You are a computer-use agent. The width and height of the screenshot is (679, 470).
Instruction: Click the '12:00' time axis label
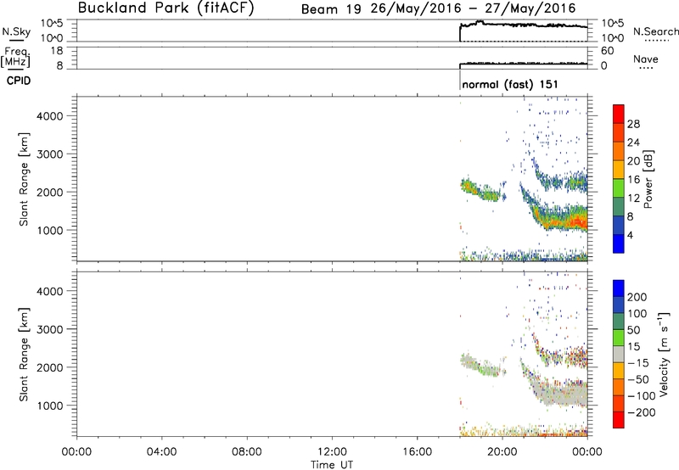pos(332,452)
